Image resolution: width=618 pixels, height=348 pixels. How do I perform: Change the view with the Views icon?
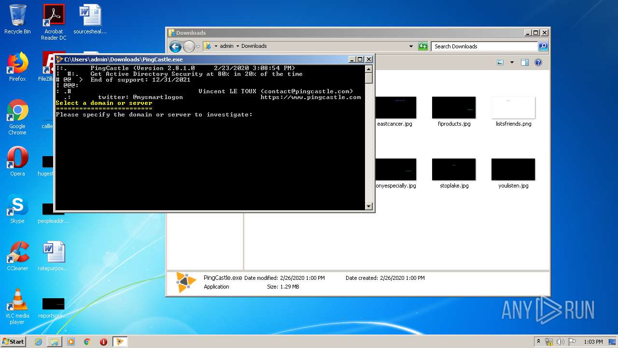pos(500,62)
